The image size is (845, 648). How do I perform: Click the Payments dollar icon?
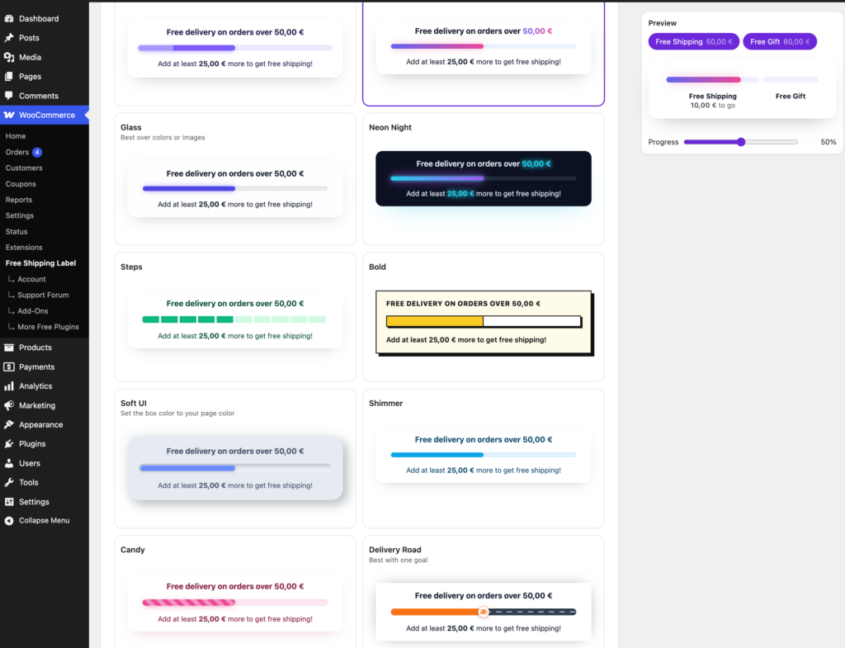pos(9,367)
